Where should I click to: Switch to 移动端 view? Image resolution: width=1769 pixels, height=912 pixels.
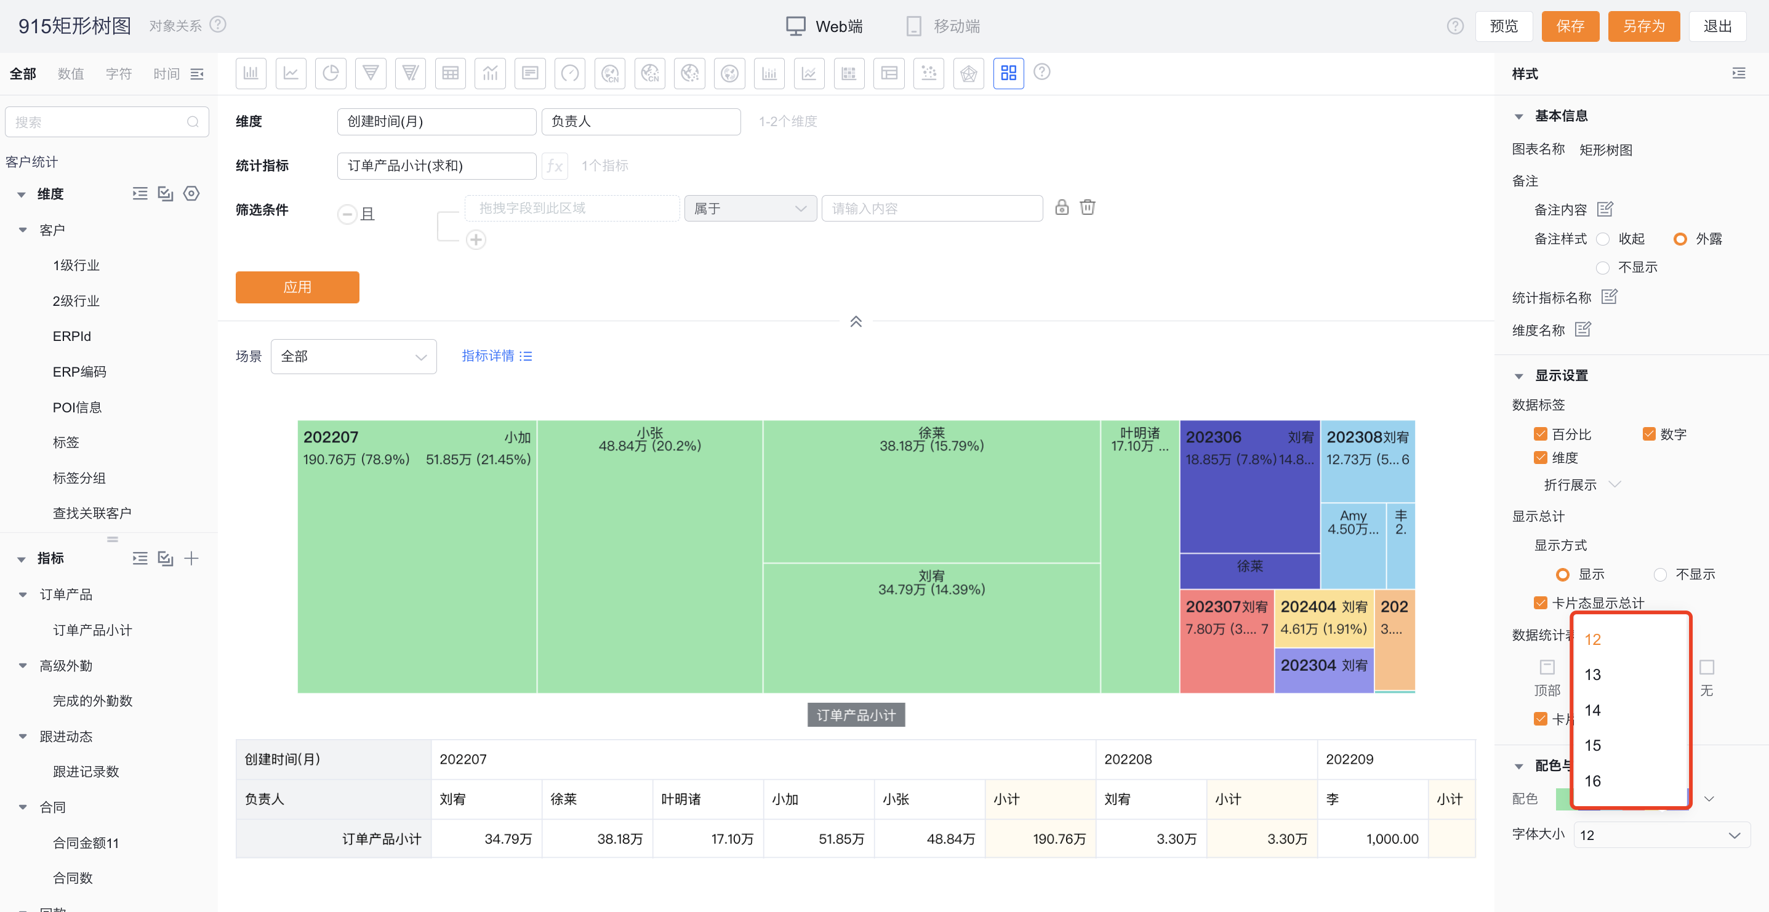pos(943,26)
